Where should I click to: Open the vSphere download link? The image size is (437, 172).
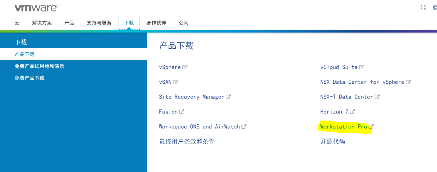coord(170,67)
